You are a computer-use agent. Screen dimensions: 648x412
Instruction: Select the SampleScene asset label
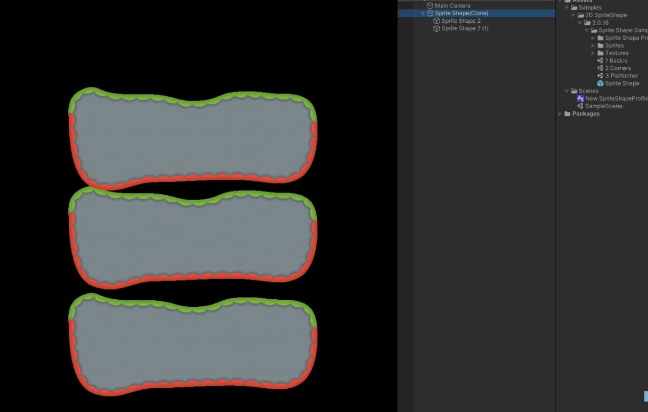point(604,106)
